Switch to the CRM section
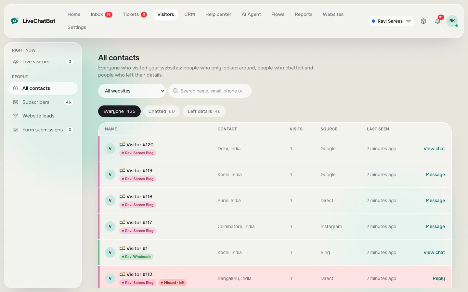 [x=190, y=14]
